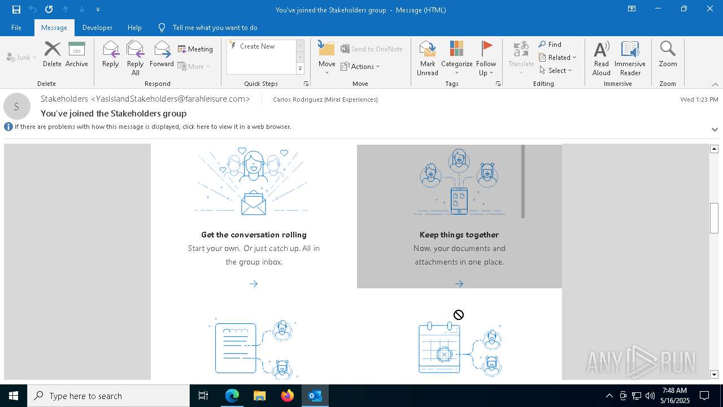The image size is (723, 407).
Task: Click the phone documents illustration
Action: tap(459, 182)
